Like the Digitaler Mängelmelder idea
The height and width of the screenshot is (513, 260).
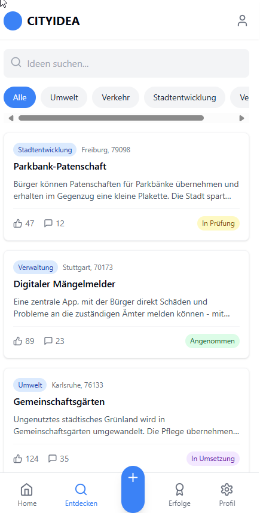click(x=23, y=341)
